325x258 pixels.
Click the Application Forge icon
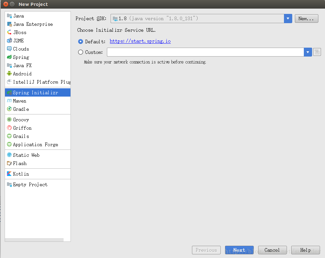9,145
